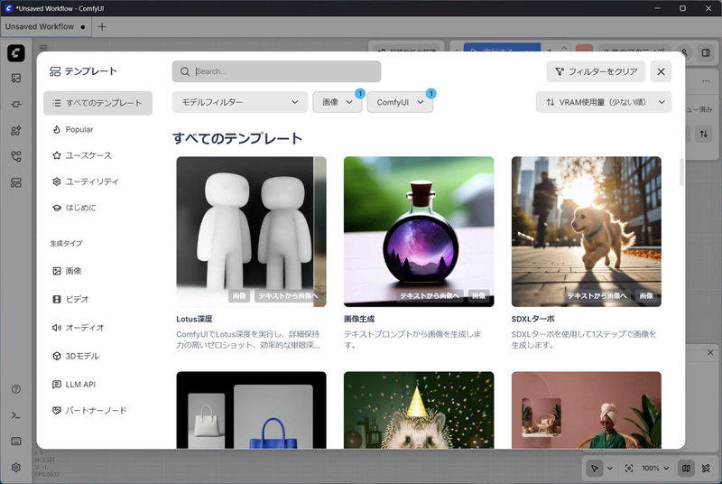Switch to the Unsaved Workflow tab
The width and height of the screenshot is (722, 484).
pyautogui.click(x=45, y=27)
